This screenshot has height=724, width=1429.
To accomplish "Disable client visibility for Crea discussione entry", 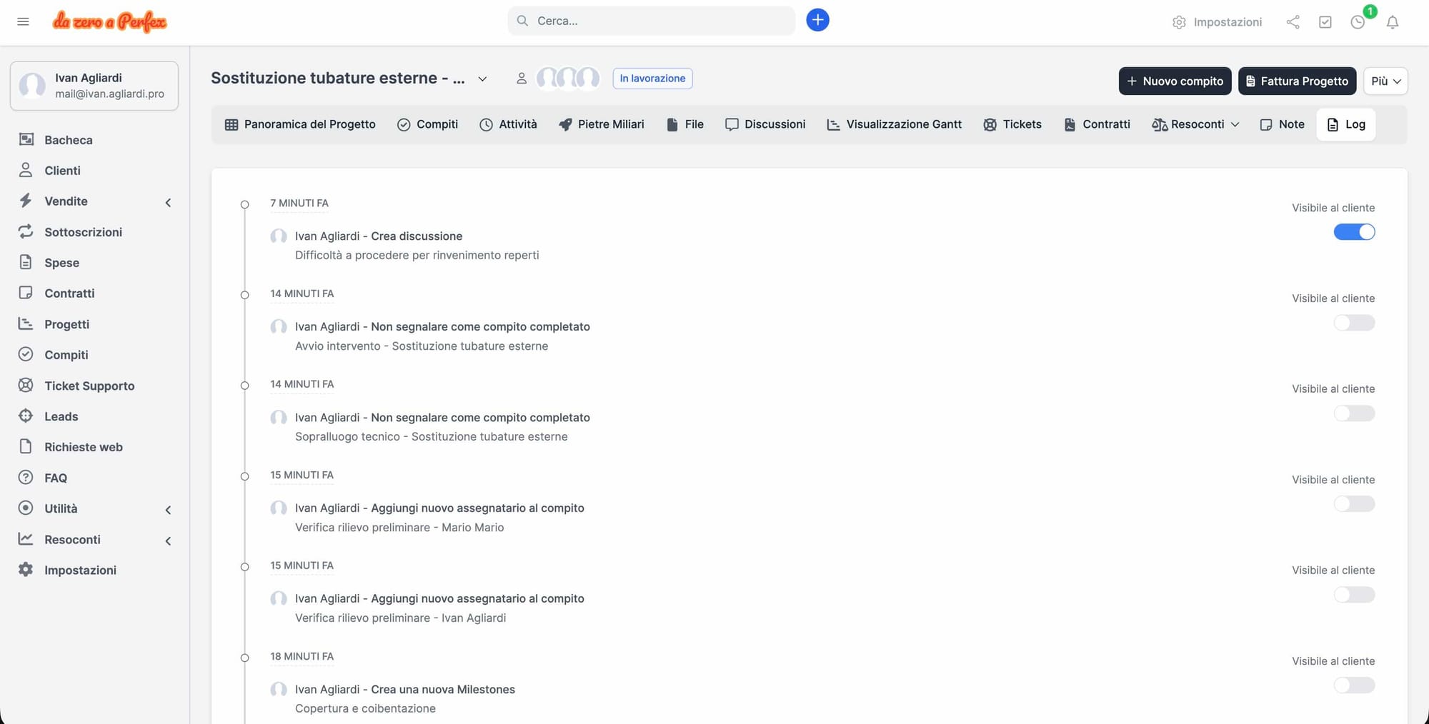I will click(x=1353, y=232).
